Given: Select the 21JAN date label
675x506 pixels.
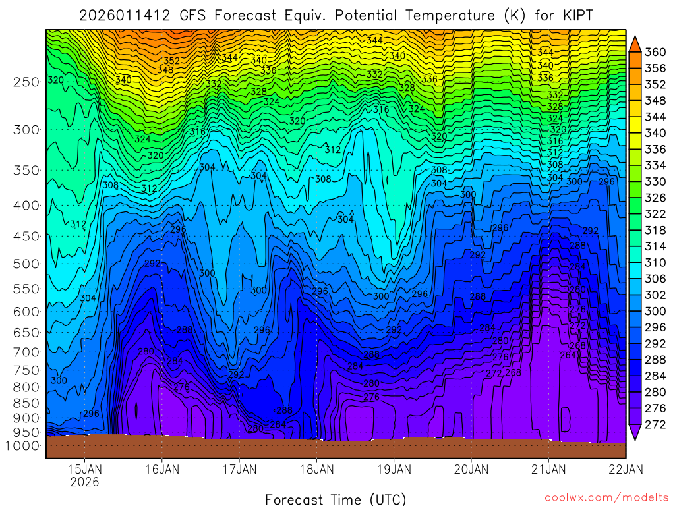Looking at the screenshot, I should click(548, 469).
